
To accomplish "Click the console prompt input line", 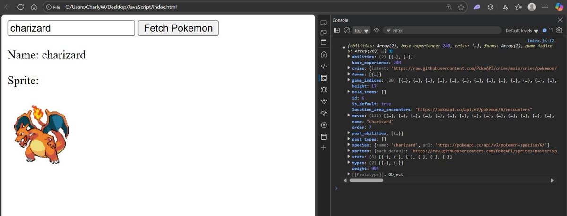I will pyautogui.click(x=449, y=188).
